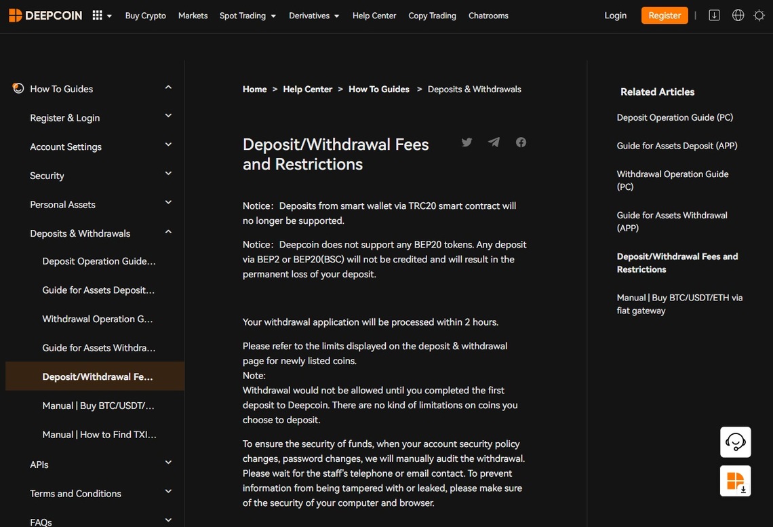Click Help Center in the breadcrumb
Viewport: 773px width, 527px height.
[x=308, y=90]
